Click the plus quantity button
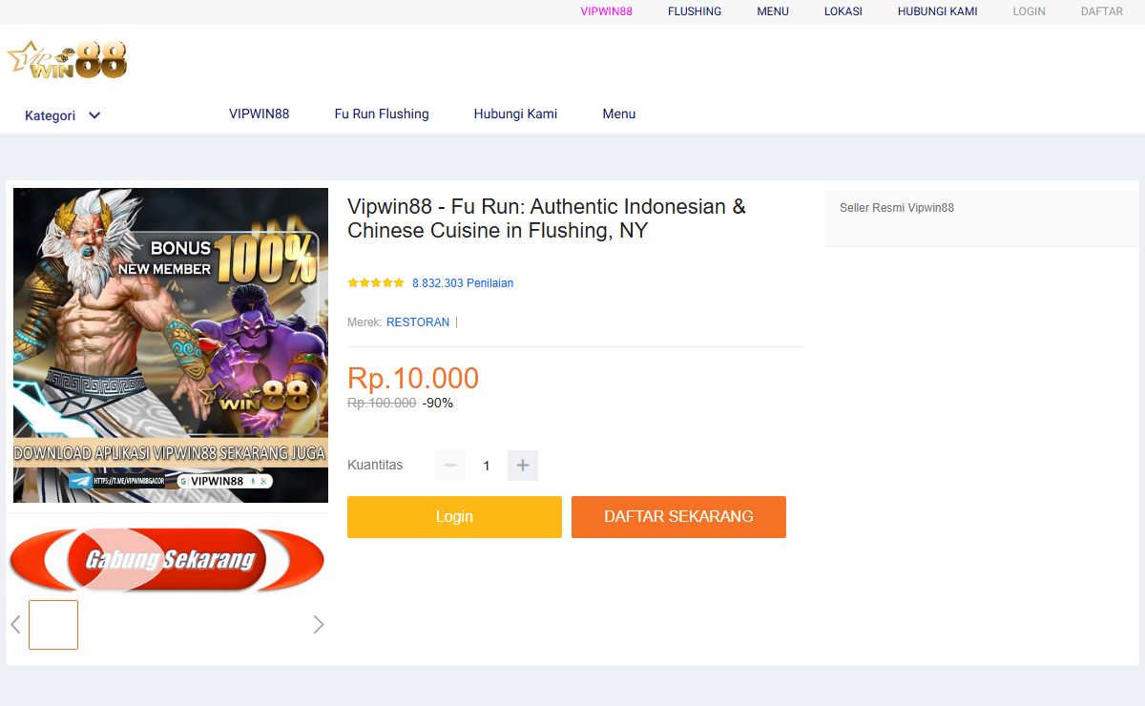Viewport: 1145px width, 706px height. click(523, 466)
